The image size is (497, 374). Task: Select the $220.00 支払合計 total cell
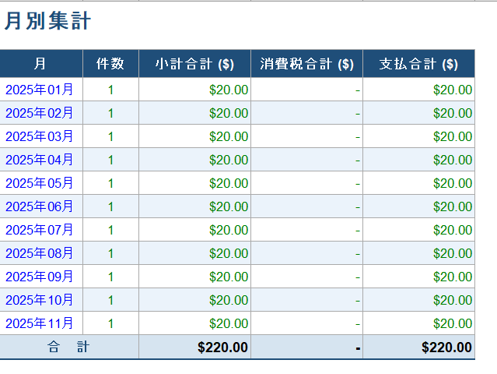418,348
